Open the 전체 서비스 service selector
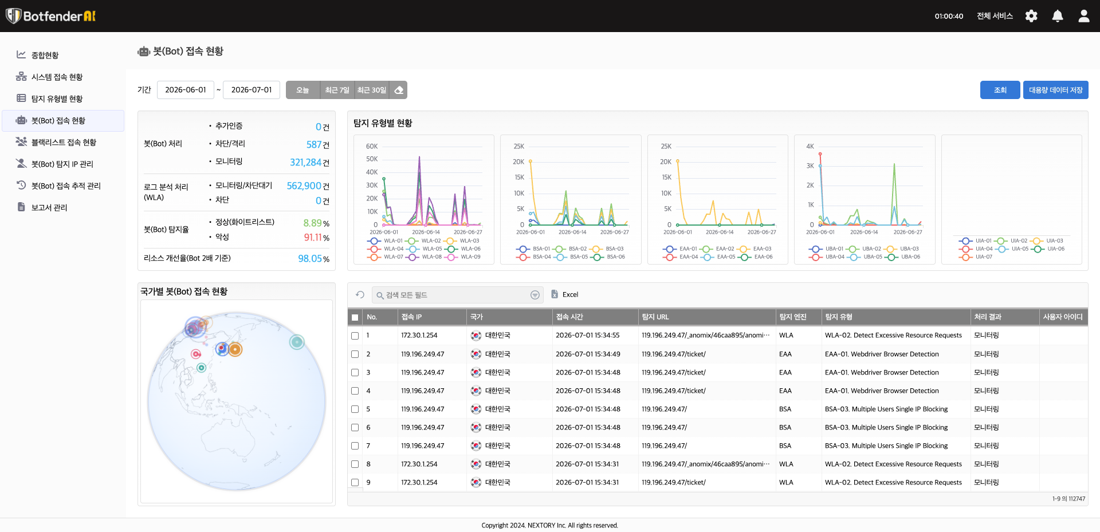Screen dimensions: 1100x532 point(995,16)
